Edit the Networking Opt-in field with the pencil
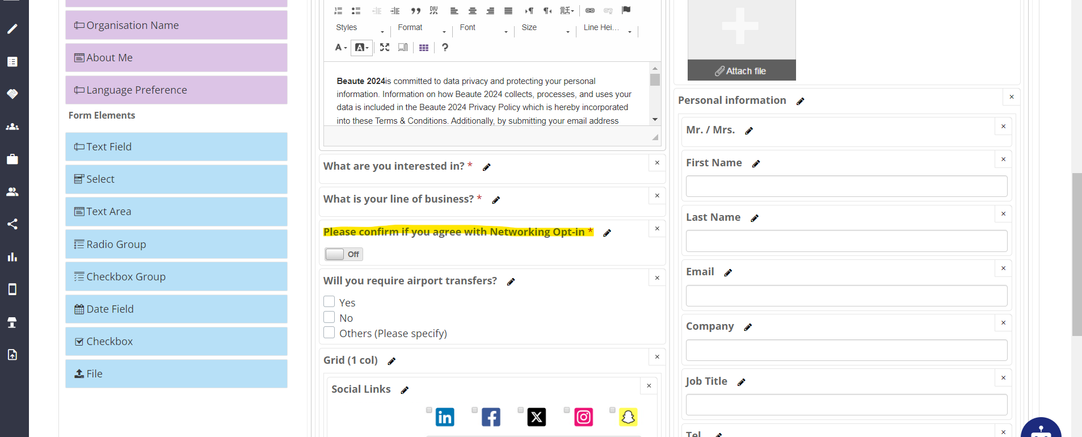Viewport: 1082px width, 437px height. click(607, 233)
